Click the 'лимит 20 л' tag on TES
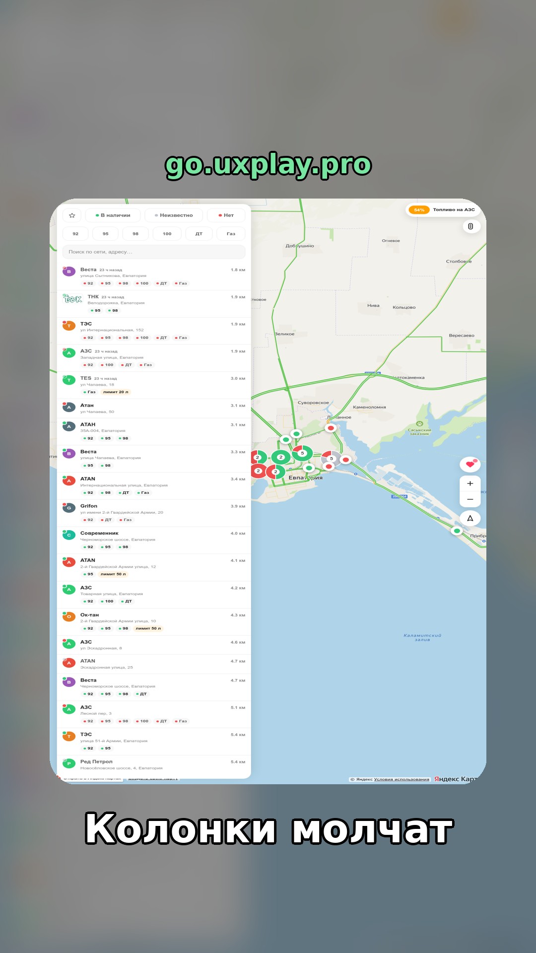Screen dimensions: 536x953 click(116, 392)
